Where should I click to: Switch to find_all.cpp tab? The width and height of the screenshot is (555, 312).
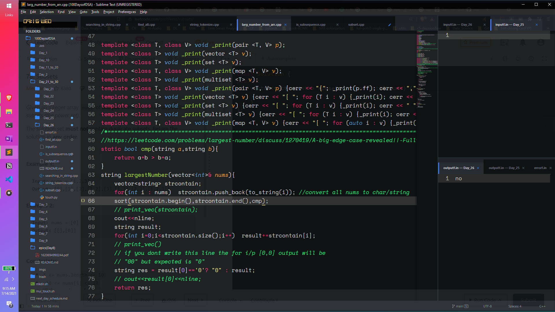146,25
